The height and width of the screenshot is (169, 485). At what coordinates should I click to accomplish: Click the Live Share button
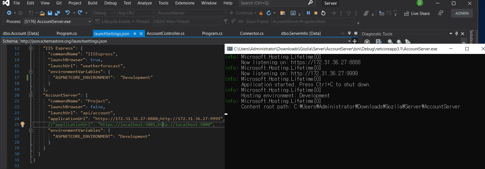417,13
